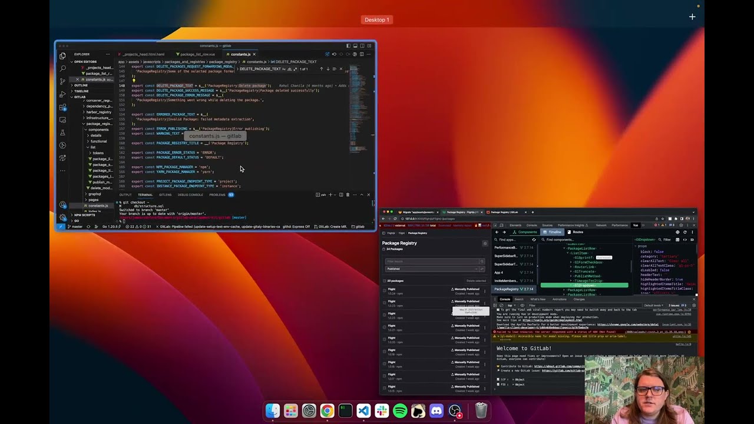Open the Timeline tab in Vue DevTools

click(553, 232)
